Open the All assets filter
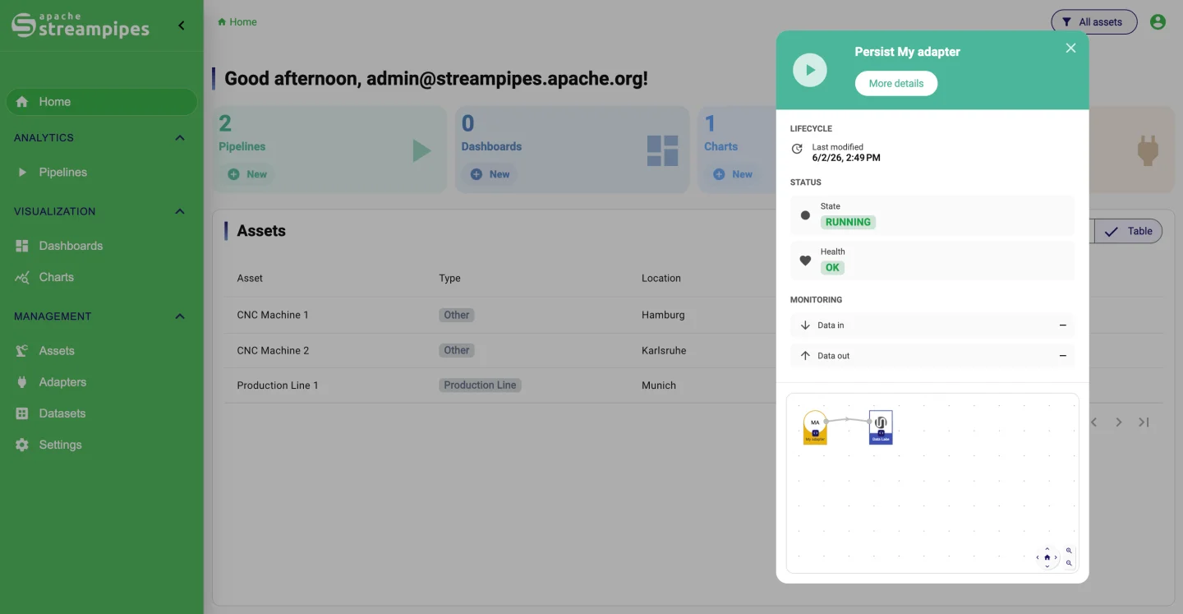Screen dimensions: 1183x614 tap(1093, 22)
